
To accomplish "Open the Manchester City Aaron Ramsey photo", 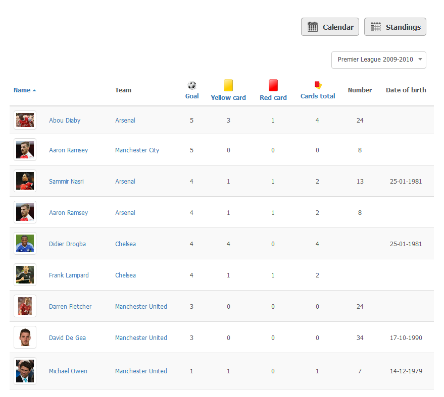I will (x=25, y=150).
